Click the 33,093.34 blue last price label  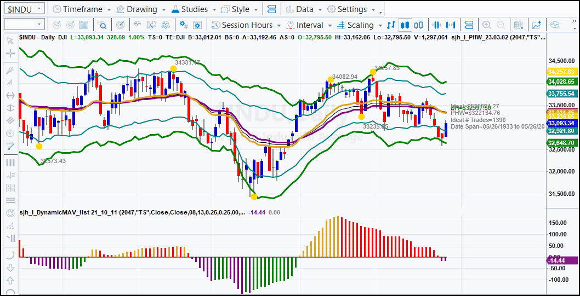pyautogui.click(x=561, y=123)
